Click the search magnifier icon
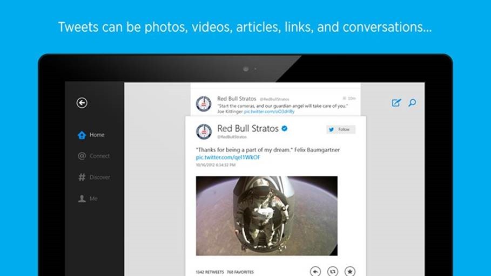Image resolution: width=491 pixels, height=276 pixels. coord(412,102)
